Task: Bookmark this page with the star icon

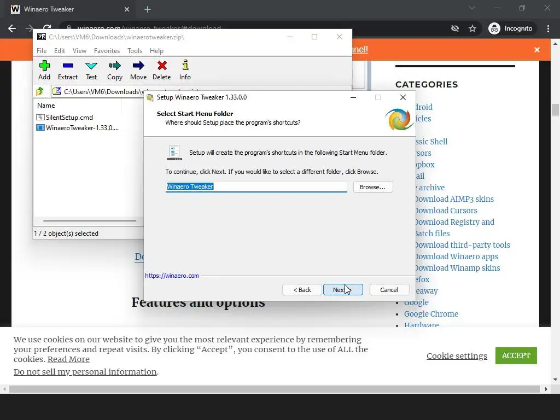Action: pyautogui.click(x=472, y=28)
